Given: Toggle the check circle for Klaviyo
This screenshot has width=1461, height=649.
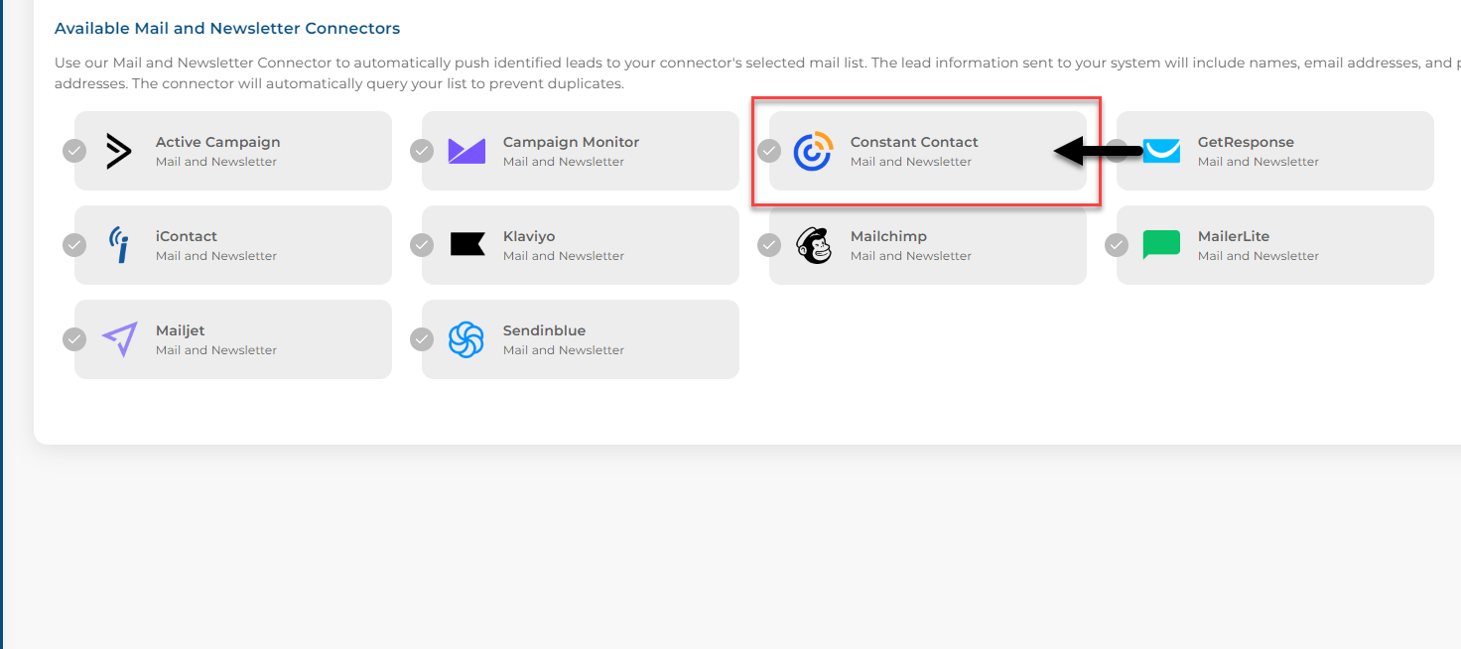Looking at the screenshot, I should point(422,245).
